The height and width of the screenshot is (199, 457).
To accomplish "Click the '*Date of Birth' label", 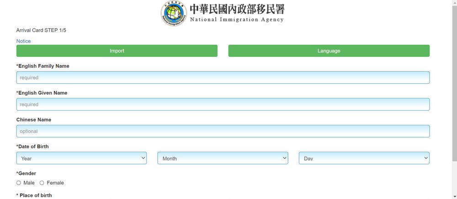I will coord(32,146).
